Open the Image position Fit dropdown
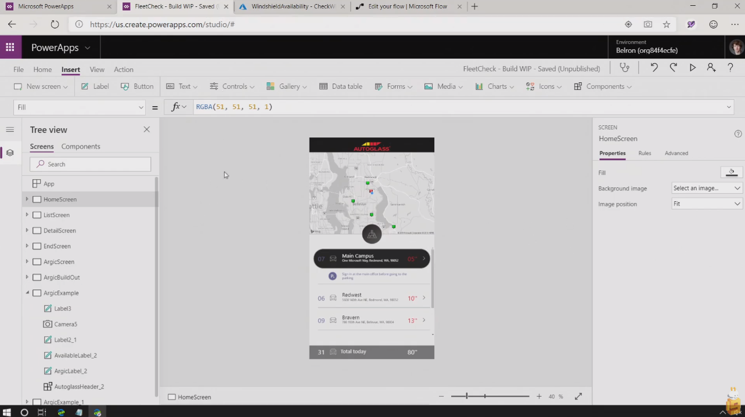745x417 pixels. (707, 204)
